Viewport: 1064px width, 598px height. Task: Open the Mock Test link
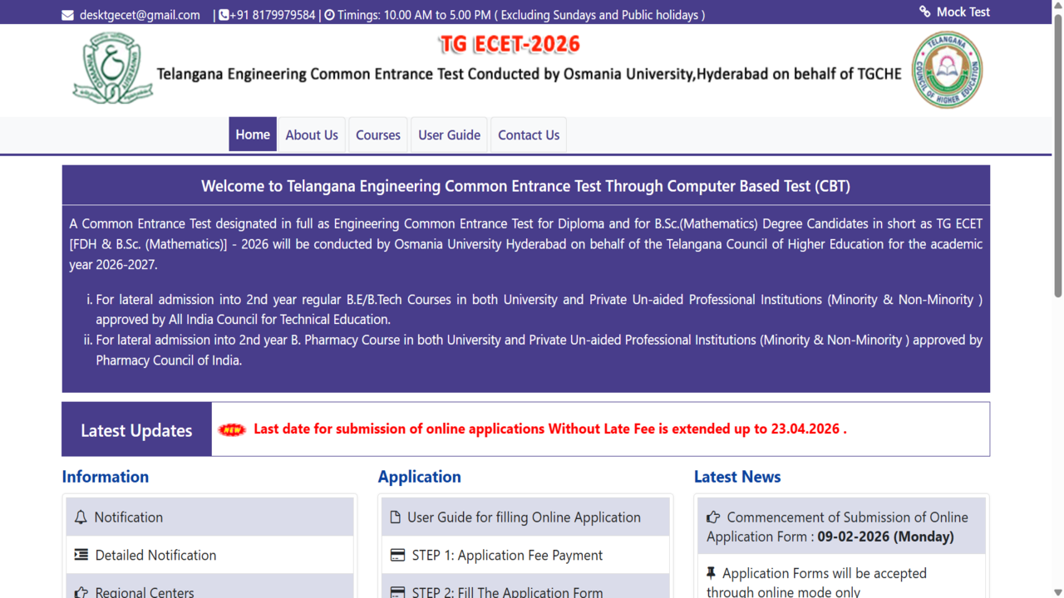point(963,12)
